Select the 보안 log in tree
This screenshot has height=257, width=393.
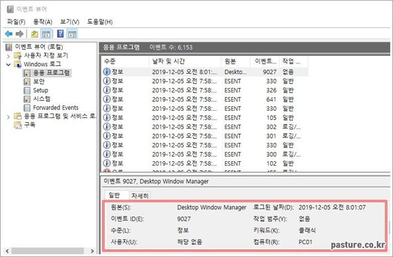click(38, 81)
